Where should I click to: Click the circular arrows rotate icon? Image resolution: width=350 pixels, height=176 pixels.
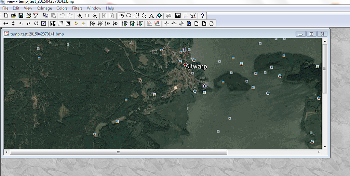[x=36, y=23]
